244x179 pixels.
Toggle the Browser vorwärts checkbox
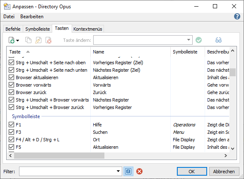(11, 85)
